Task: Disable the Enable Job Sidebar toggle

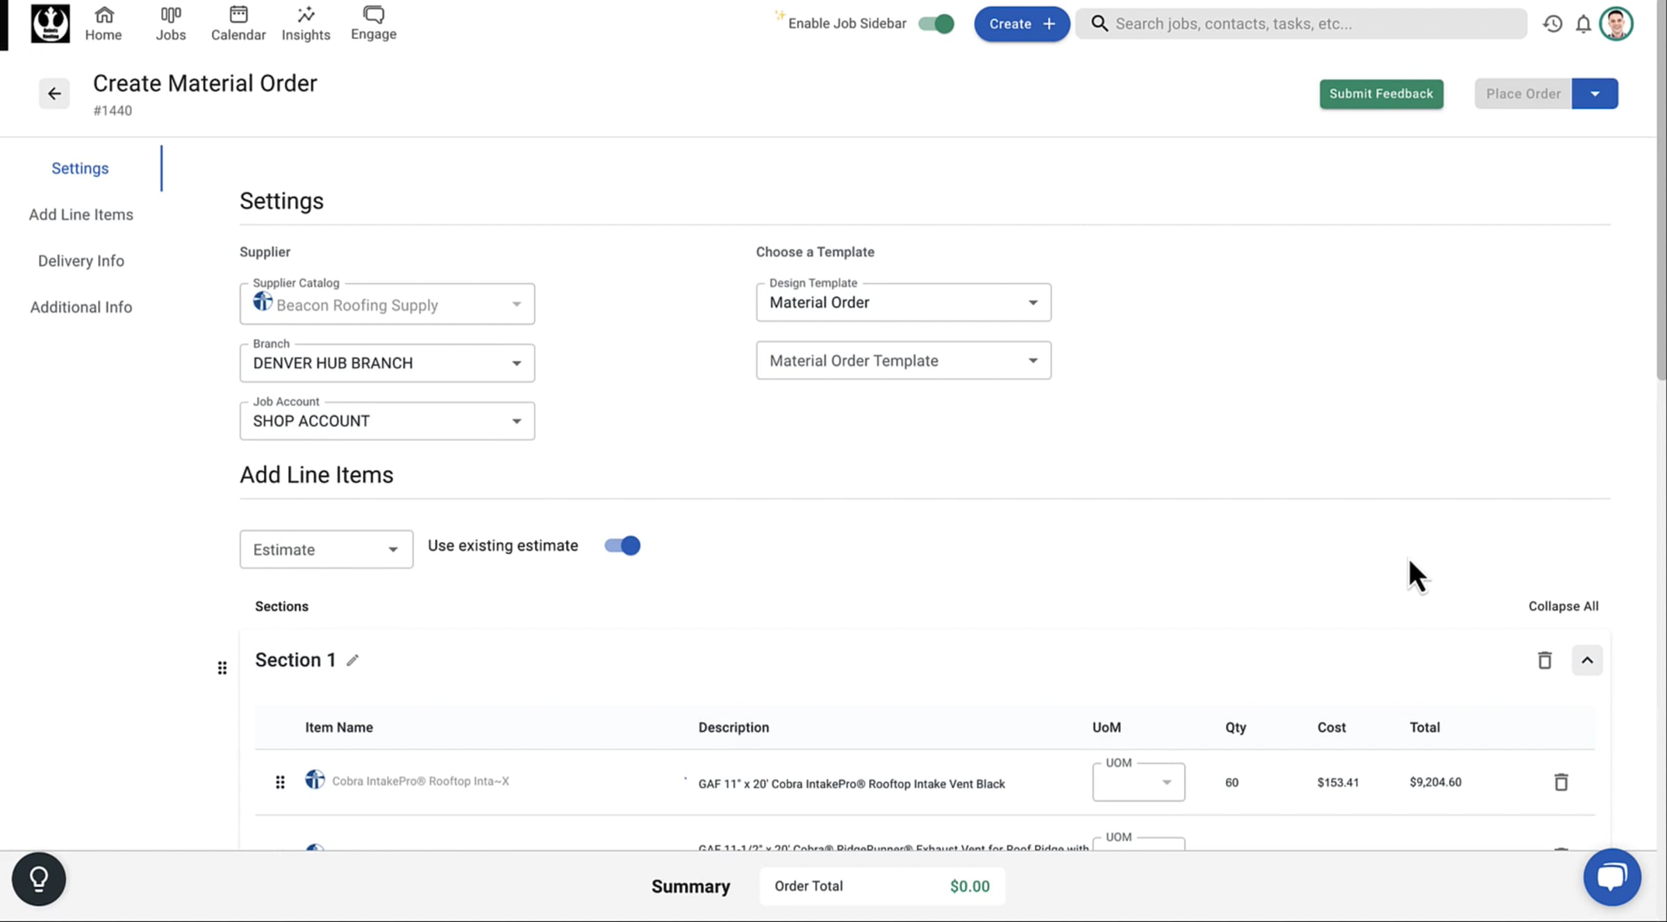Action: 936,23
